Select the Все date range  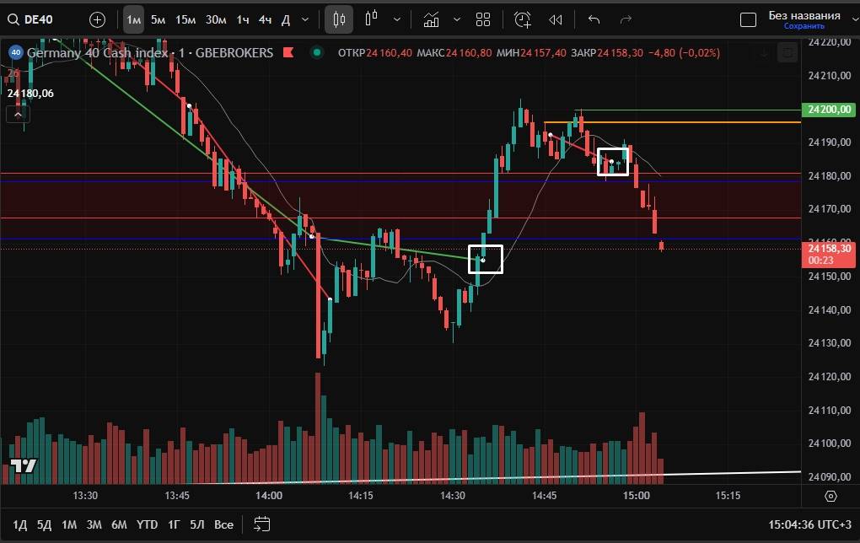tap(223, 525)
